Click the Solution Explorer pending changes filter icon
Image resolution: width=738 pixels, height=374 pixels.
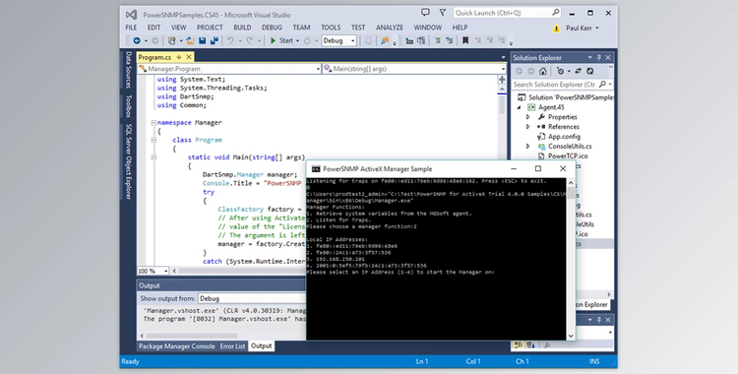pyautogui.click(x=560, y=71)
